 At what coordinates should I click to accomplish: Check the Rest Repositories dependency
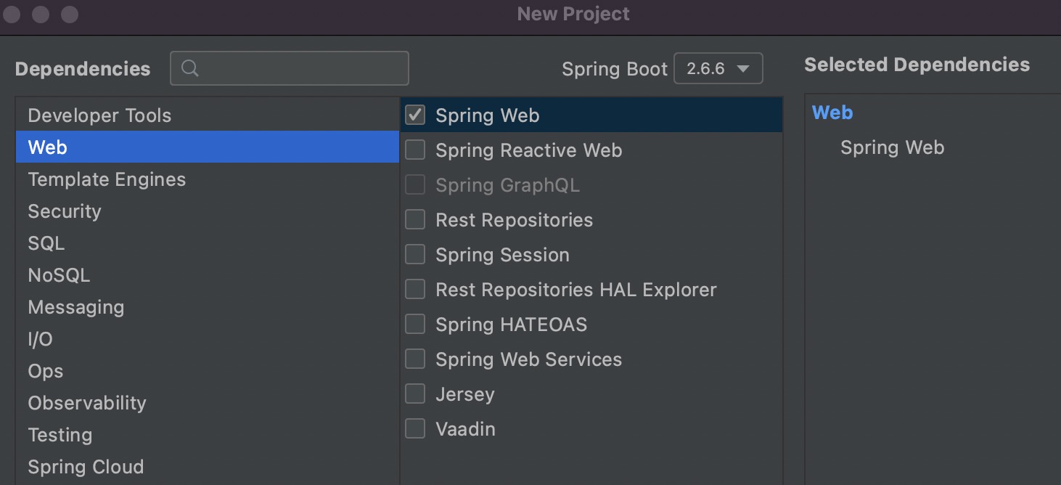pyautogui.click(x=415, y=220)
